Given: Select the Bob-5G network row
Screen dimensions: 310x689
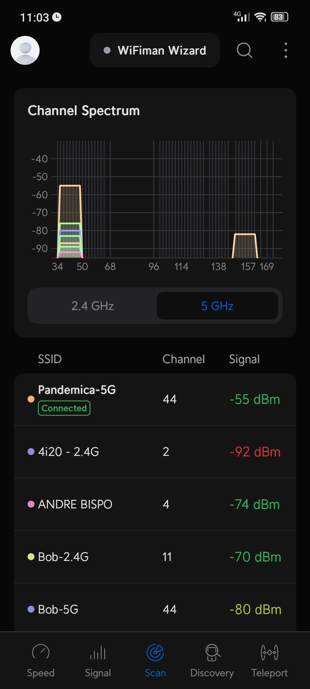Looking at the screenshot, I should pos(155,609).
